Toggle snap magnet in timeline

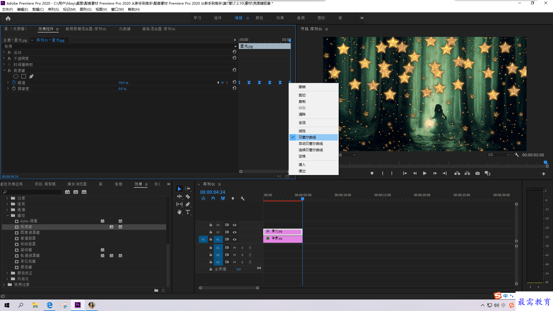coord(213,198)
